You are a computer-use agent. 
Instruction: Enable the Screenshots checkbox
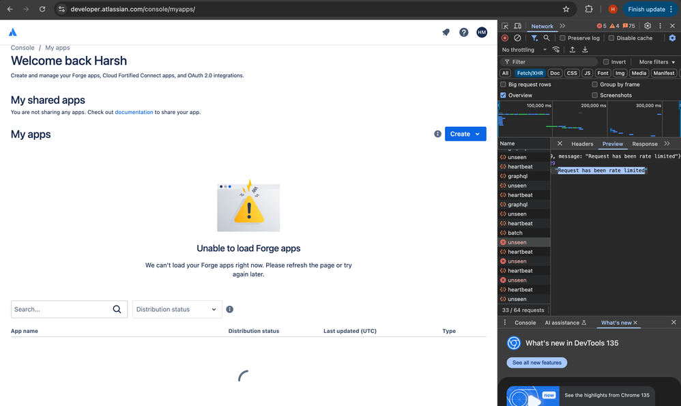click(594, 95)
